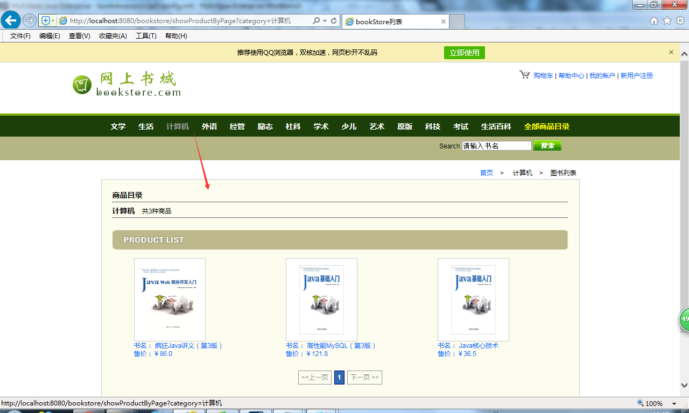
Task: Open the 高性能MySQL book cover thumbnail
Action: pyautogui.click(x=321, y=300)
